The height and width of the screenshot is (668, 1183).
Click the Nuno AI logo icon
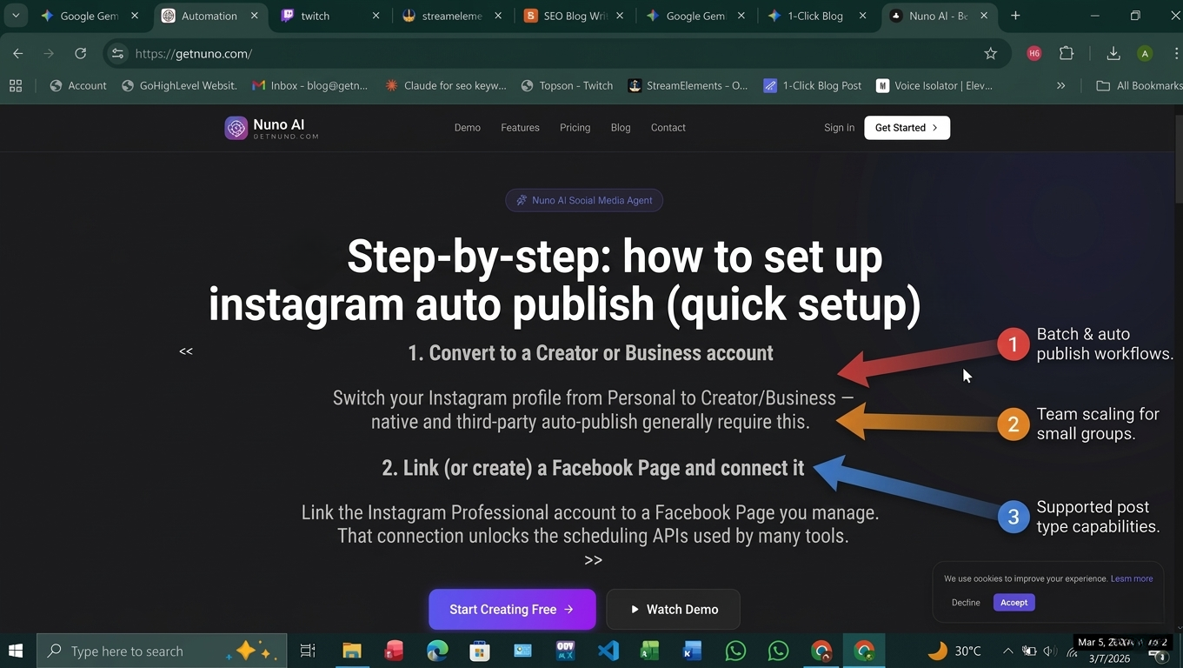236,128
